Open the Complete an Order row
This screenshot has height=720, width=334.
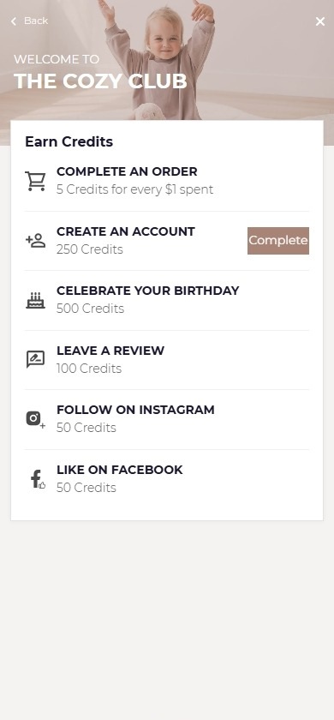click(167, 181)
